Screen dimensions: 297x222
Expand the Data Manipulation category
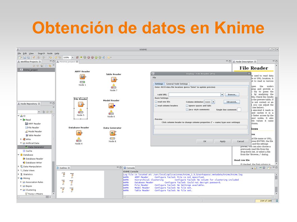point(19,167)
